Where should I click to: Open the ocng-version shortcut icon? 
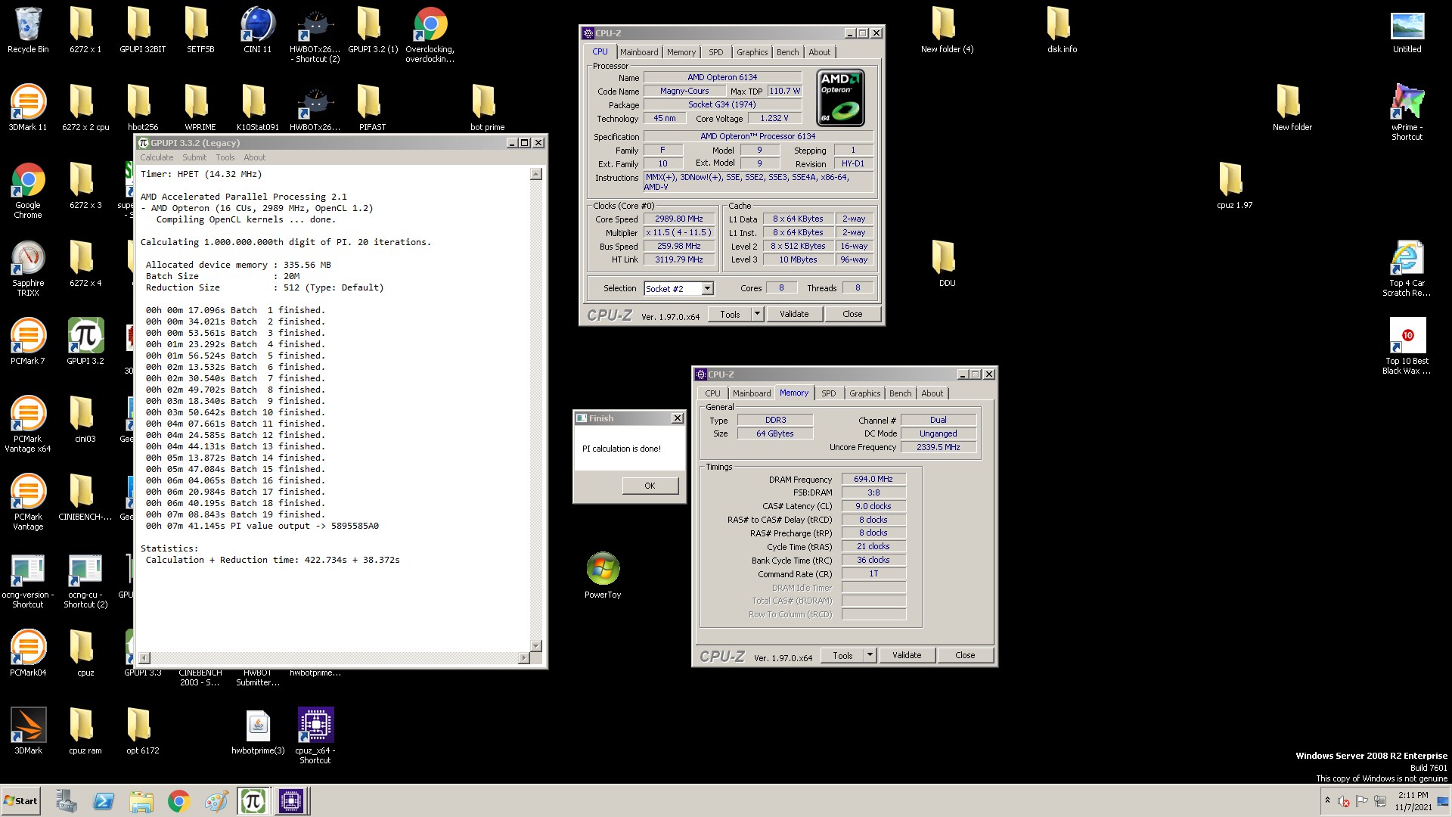pyautogui.click(x=28, y=579)
